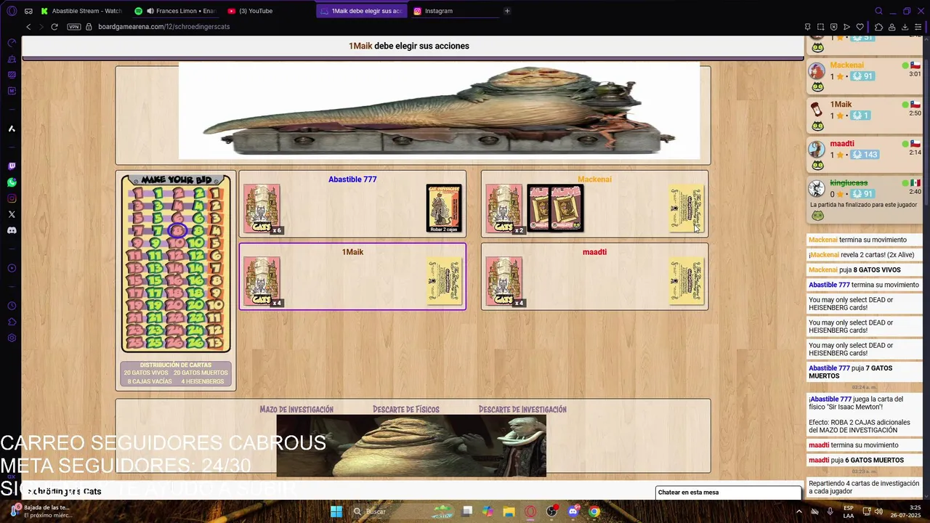Screen dimensions: 930x523
Task: Open the Opera menu logo
Action: click(12, 11)
